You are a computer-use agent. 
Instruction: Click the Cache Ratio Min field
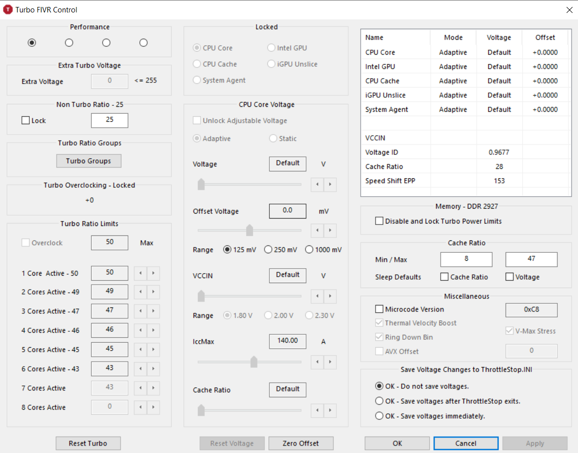point(466,259)
